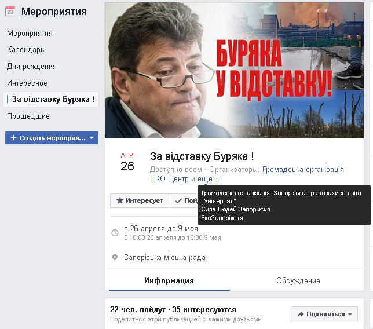Expand the Создать мероприятие dropdown arrow
373x329 pixels.
(x=92, y=138)
